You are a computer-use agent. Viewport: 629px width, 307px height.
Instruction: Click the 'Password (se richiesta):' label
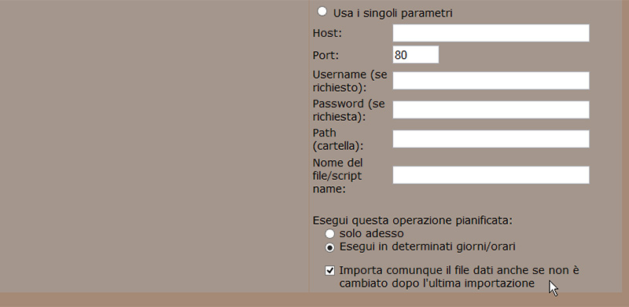coord(348,110)
